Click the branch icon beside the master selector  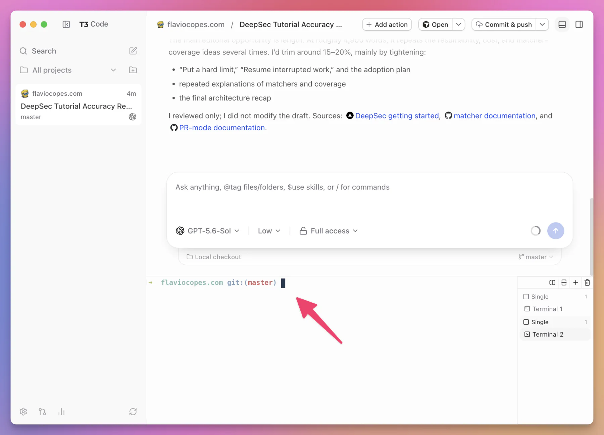tap(521, 257)
